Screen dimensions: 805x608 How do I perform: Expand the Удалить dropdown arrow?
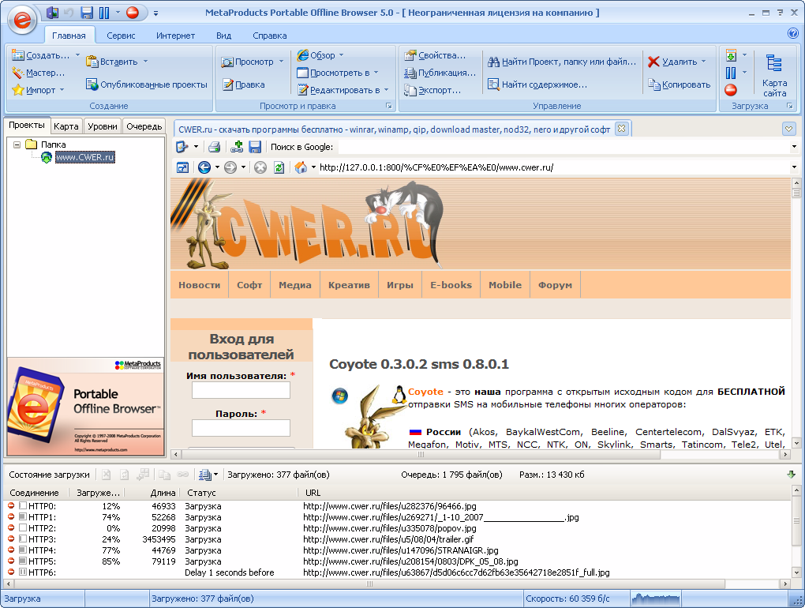click(703, 62)
